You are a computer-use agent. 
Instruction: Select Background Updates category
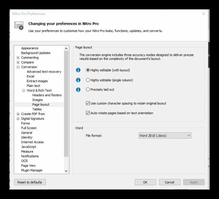36,53
